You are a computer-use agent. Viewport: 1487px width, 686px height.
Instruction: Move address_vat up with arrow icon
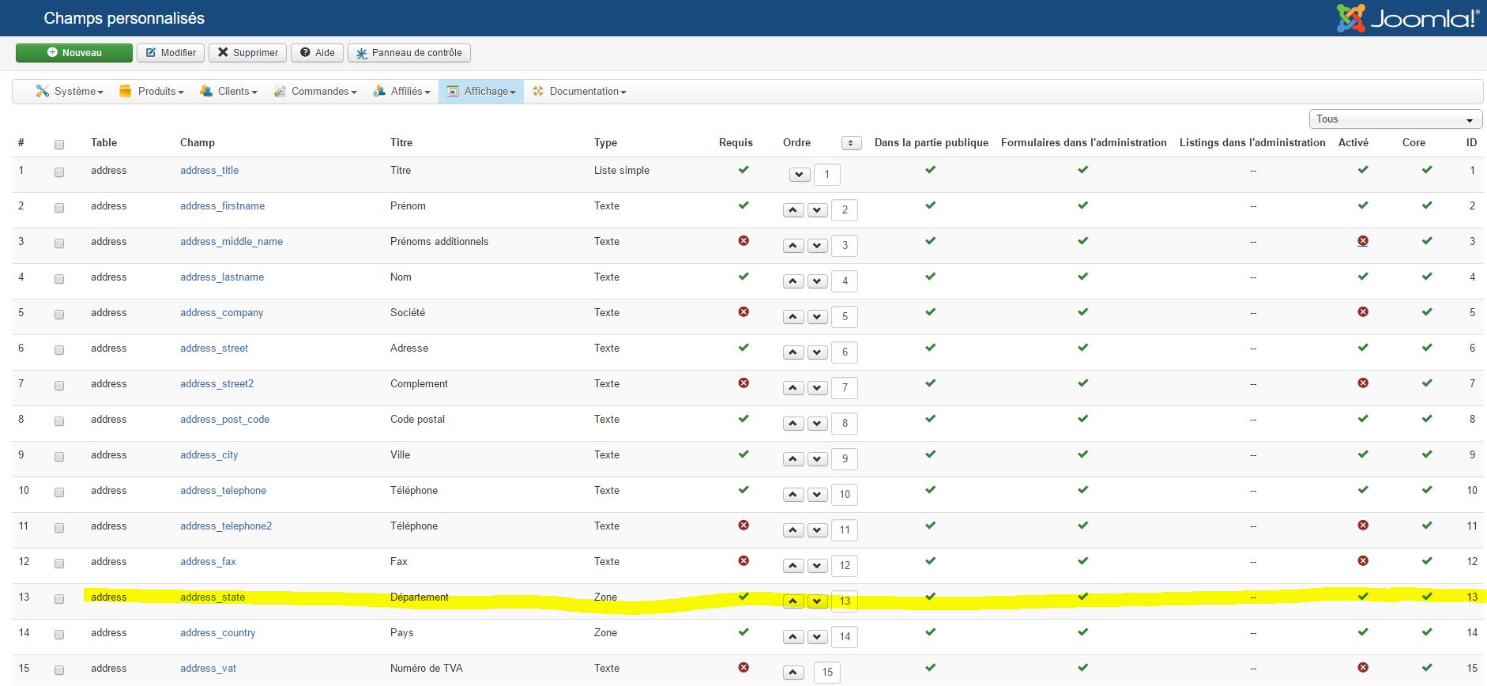[x=792, y=673]
